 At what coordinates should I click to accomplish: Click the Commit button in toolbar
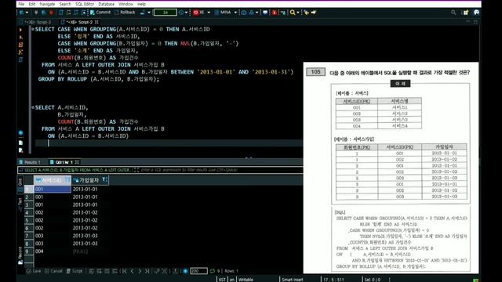click(100, 13)
